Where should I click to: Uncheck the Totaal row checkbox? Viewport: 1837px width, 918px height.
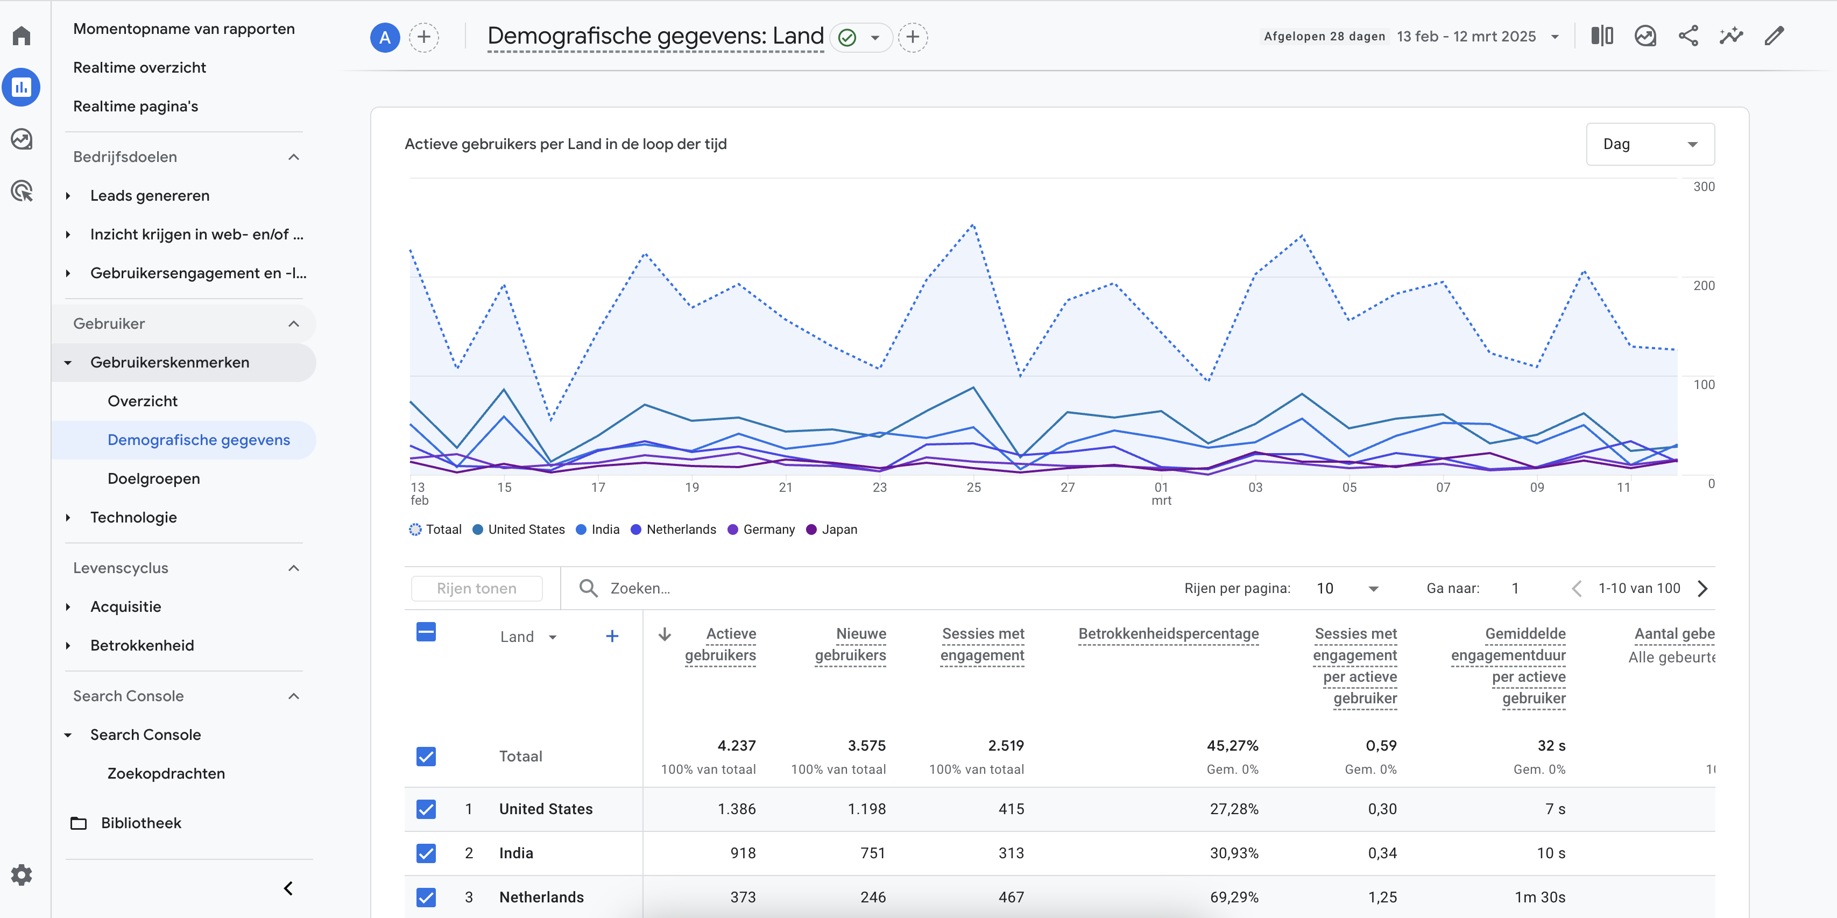426,755
